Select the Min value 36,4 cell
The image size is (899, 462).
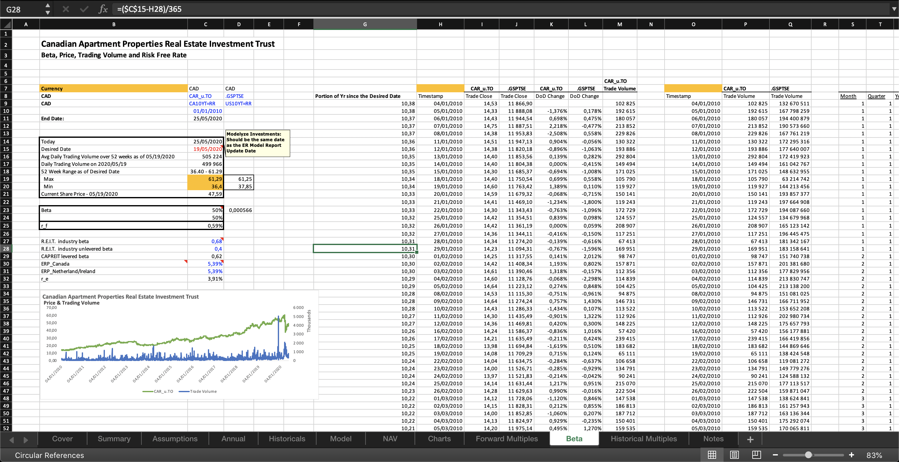point(206,186)
